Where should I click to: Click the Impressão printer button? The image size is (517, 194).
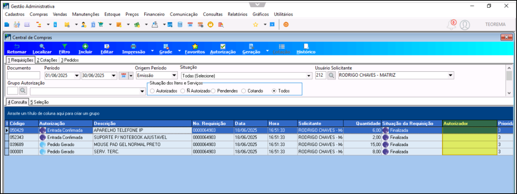134,49
